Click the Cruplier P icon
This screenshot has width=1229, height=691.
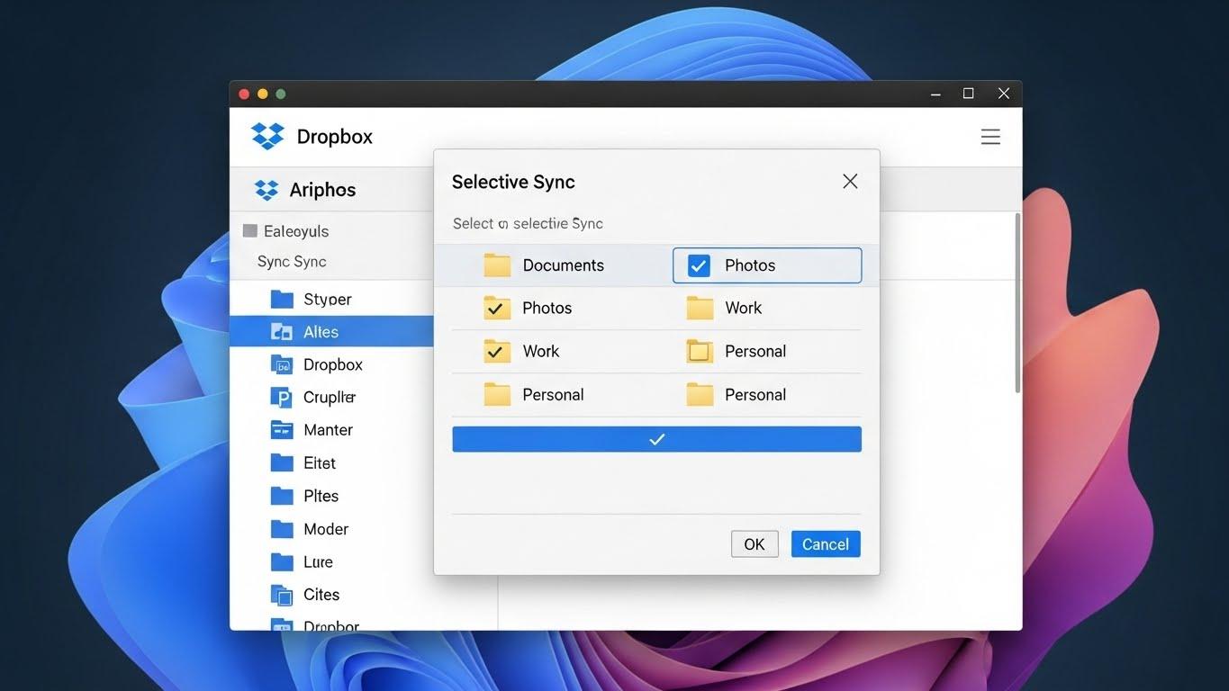282,397
